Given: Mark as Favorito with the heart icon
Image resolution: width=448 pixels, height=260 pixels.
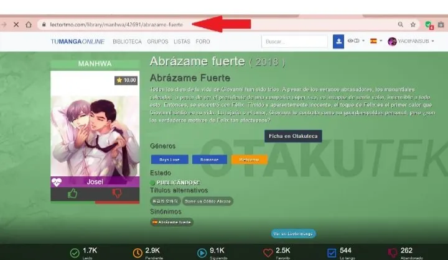Looking at the screenshot, I should coord(268,253).
